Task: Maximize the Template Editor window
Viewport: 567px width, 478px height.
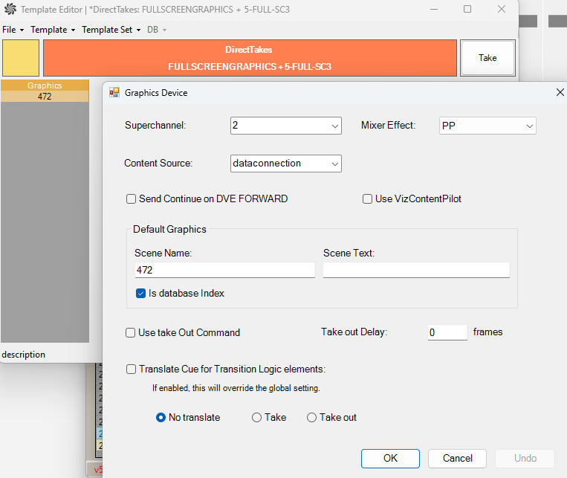Action: click(467, 9)
